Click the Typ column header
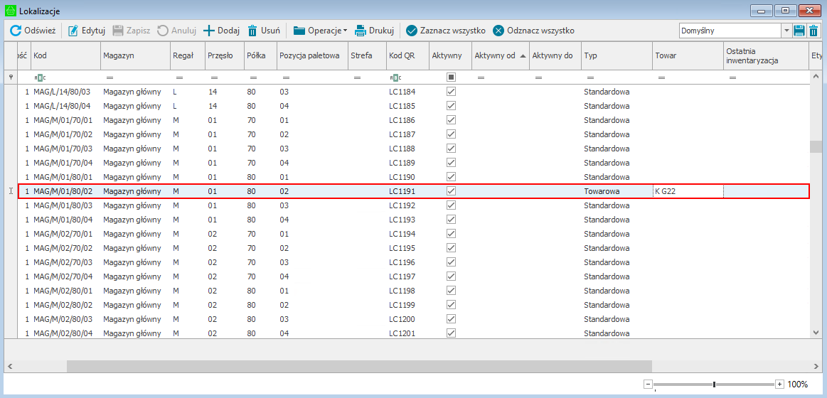Image resolution: width=827 pixels, height=398 pixels. click(x=616, y=55)
